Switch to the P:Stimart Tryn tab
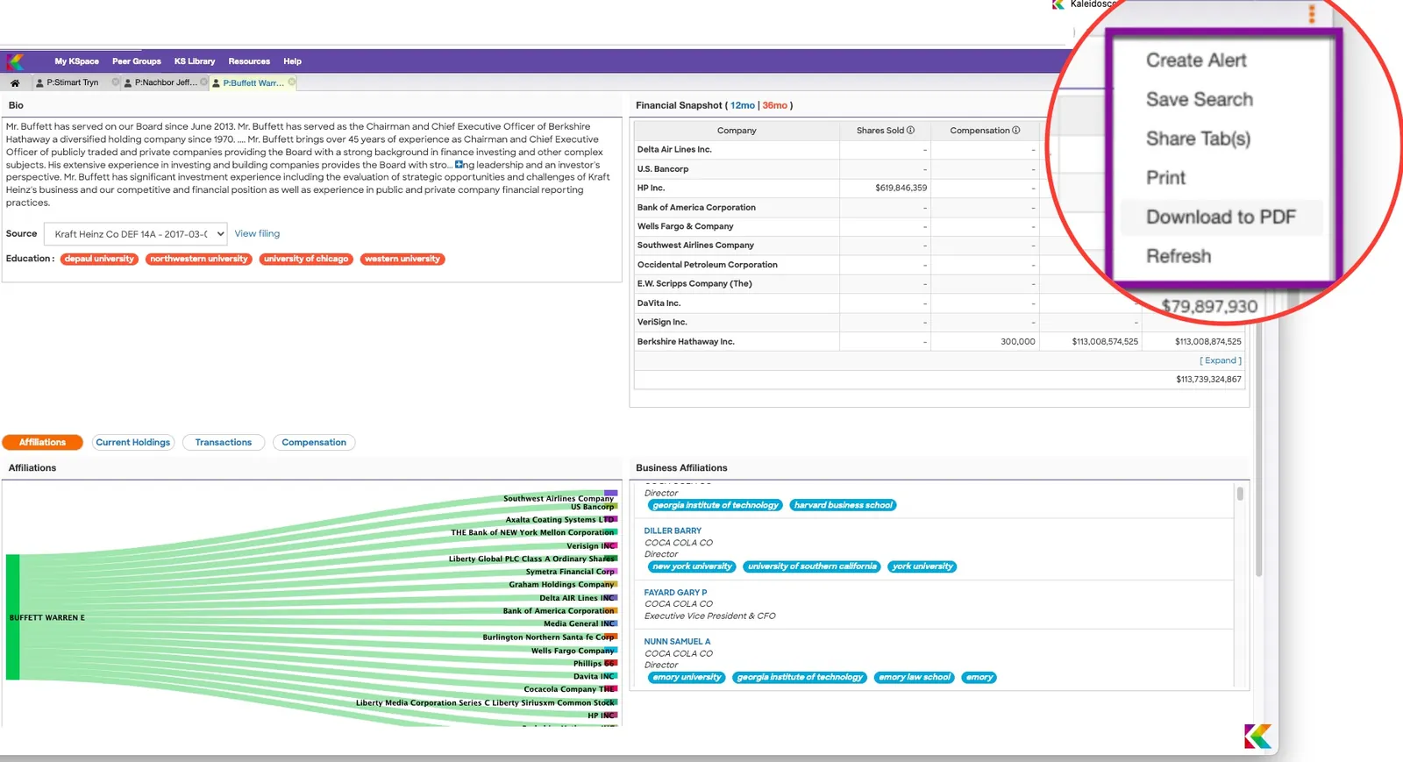Image resolution: width=1403 pixels, height=762 pixels. pyautogui.click(x=73, y=82)
